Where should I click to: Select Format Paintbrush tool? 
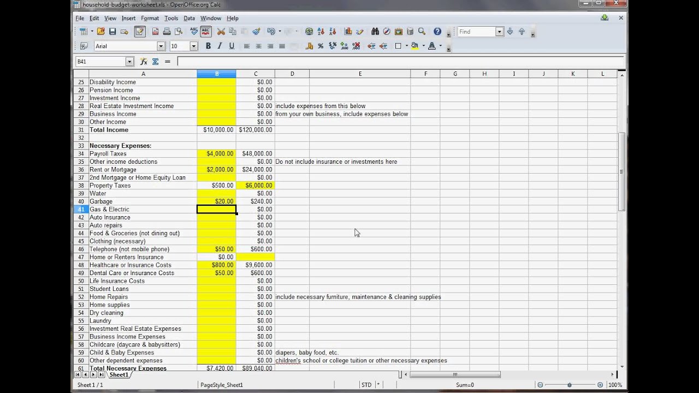coord(257,32)
